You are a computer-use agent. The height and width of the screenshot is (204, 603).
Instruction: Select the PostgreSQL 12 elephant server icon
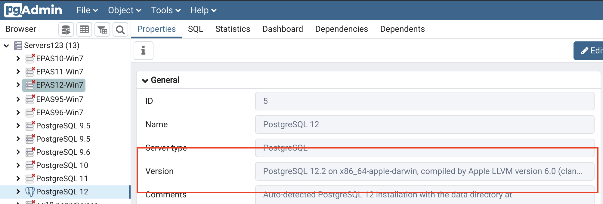click(x=30, y=192)
